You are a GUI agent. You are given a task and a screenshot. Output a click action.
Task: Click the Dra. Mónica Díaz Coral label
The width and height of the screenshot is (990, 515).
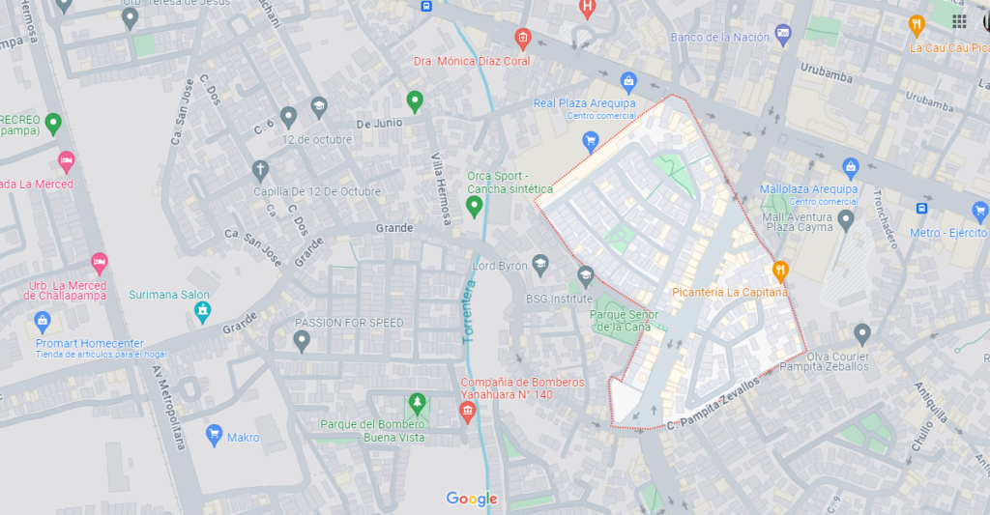472,61
